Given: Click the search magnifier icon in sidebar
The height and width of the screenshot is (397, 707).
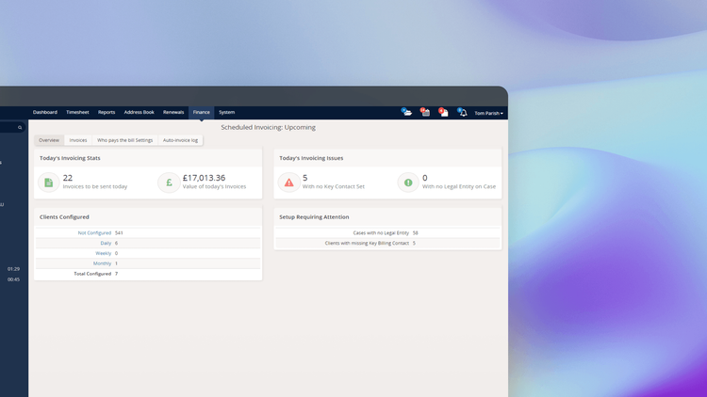Looking at the screenshot, I should tap(20, 128).
